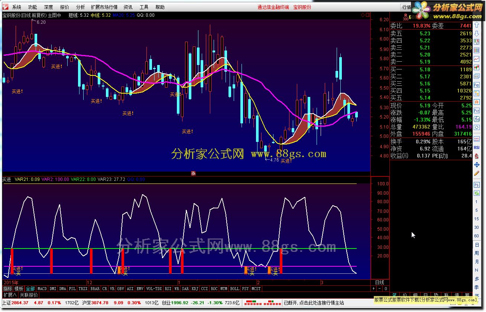Click the 买一 price 5.18
This screenshot has height=312, width=486.
(x=425, y=69)
